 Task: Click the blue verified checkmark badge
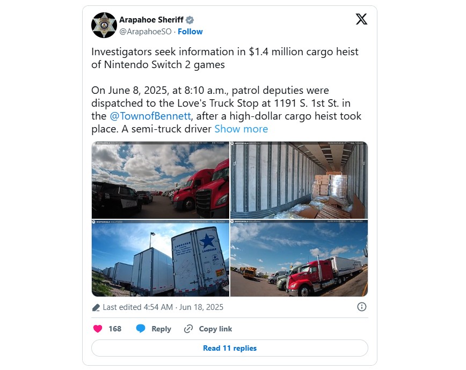click(x=190, y=20)
